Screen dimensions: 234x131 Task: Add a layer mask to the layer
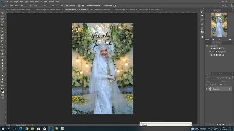(x=216, y=124)
